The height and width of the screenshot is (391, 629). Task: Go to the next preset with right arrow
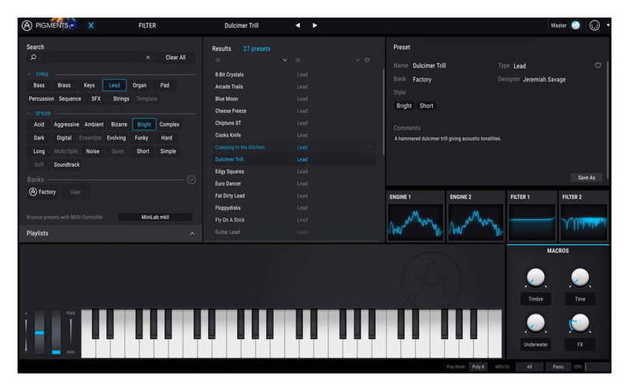coord(315,25)
